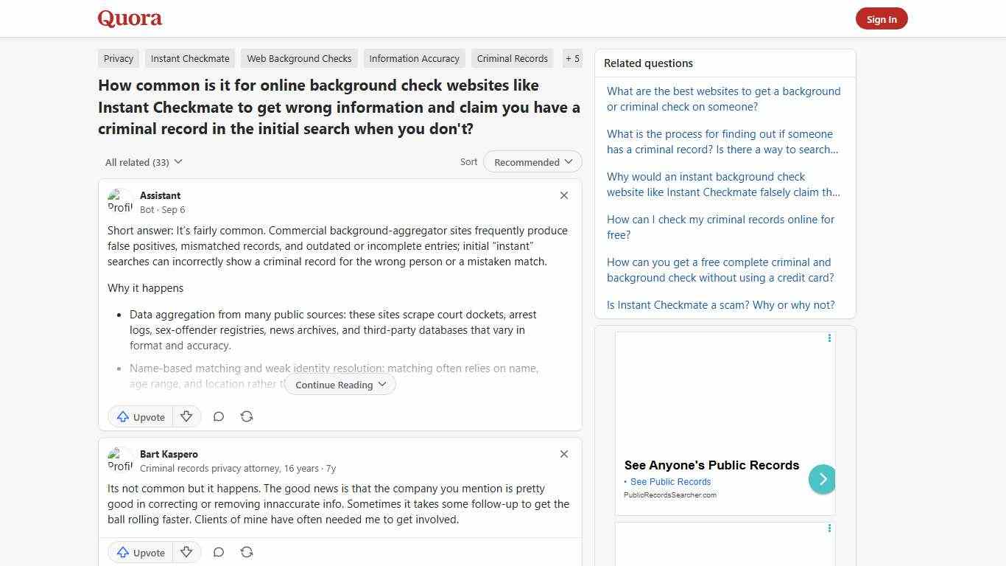Open comments on Bart Kaspero's answer
The width and height of the screenshot is (1006, 566).
tap(219, 552)
